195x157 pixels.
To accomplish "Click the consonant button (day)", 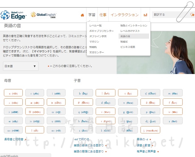I will point(106,102).
